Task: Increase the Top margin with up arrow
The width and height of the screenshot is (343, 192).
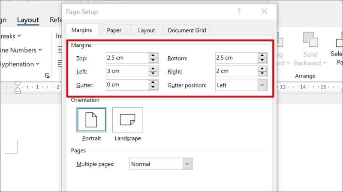Action: pyautogui.click(x=153, y=55)
